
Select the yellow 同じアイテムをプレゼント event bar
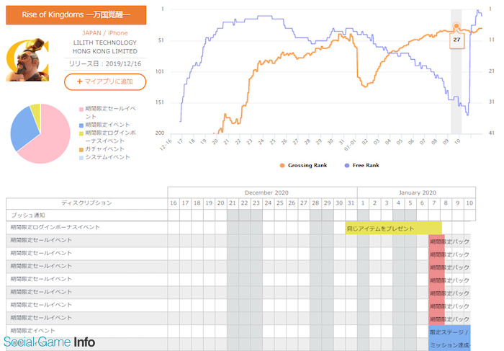[393, 228]
